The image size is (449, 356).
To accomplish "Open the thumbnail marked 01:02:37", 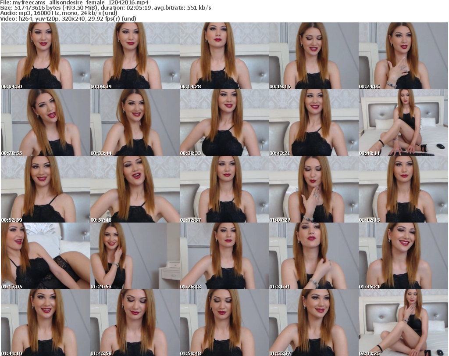I will tap(224, 190).
